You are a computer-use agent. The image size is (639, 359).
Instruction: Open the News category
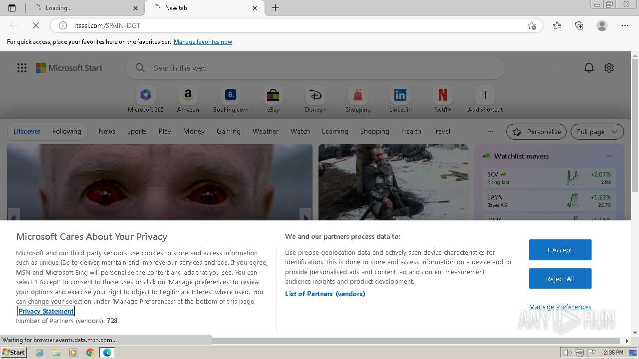pos(107,132)
